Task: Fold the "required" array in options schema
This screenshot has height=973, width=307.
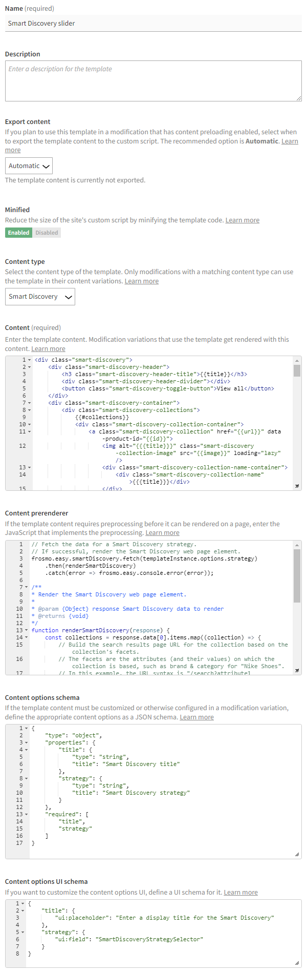Action: (26, 815)
